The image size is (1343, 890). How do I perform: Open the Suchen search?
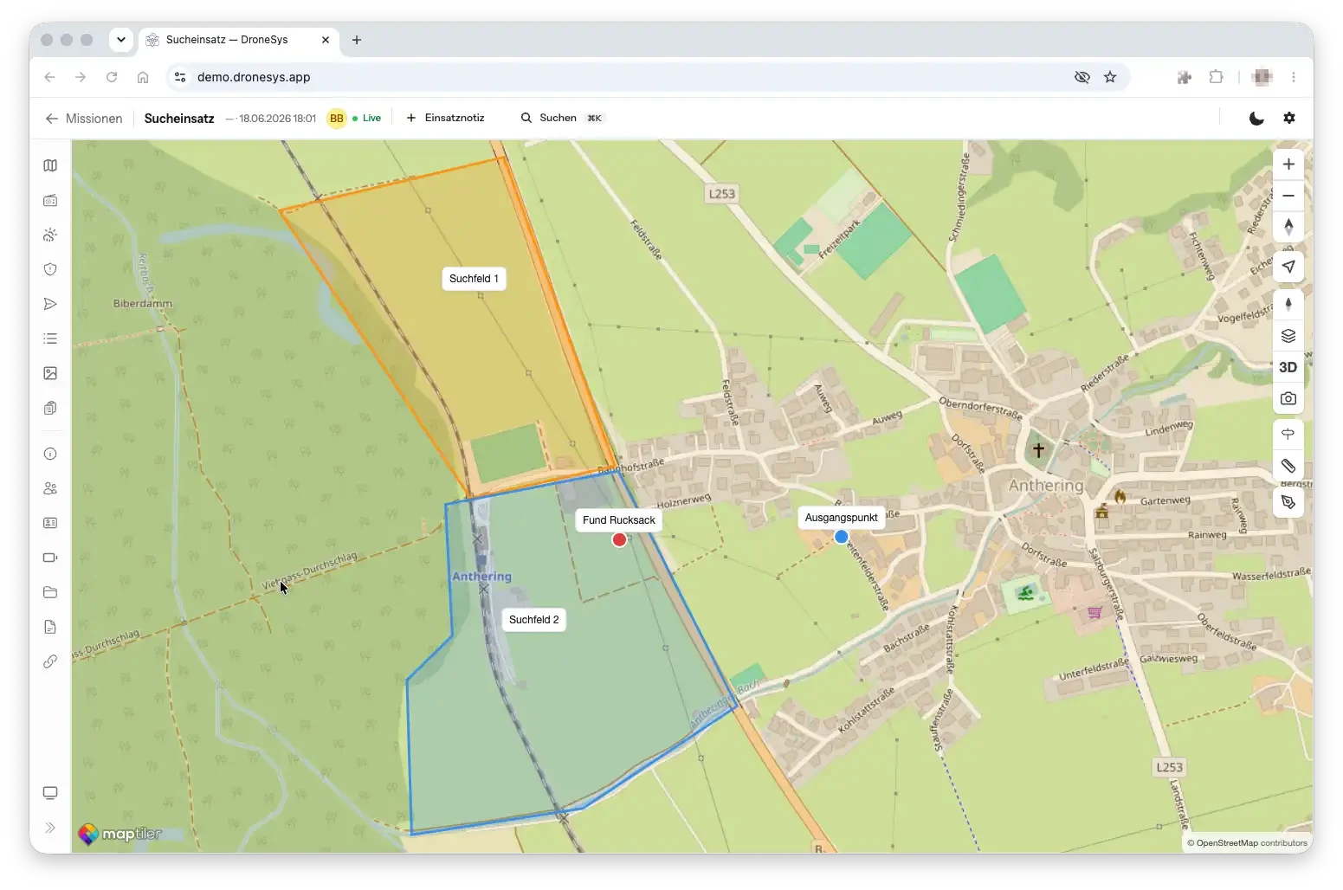(561, 118)
